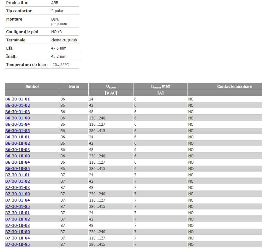Select the B7-30-10-01 symbol link
The image size is (262, 248).
point(18,213)
